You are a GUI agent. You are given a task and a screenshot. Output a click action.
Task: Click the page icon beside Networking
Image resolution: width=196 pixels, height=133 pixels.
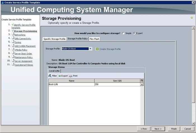point(13,34)
